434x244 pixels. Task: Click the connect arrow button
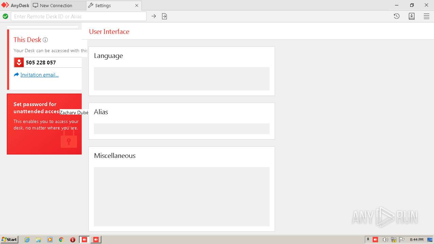click(154, 16)
